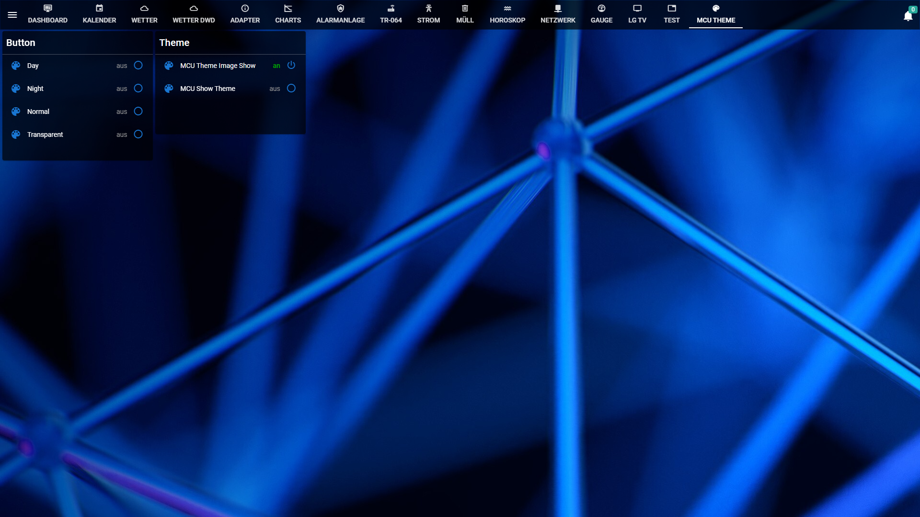Viewport: 920px width, 517px height.
Task: Click the Button card header
Action: (78, 43)
